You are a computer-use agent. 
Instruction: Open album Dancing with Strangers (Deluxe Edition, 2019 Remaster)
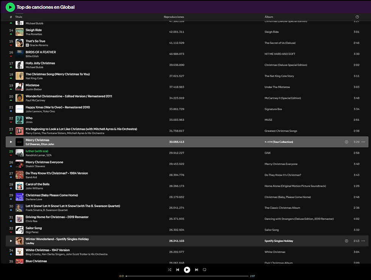point(299,219)
